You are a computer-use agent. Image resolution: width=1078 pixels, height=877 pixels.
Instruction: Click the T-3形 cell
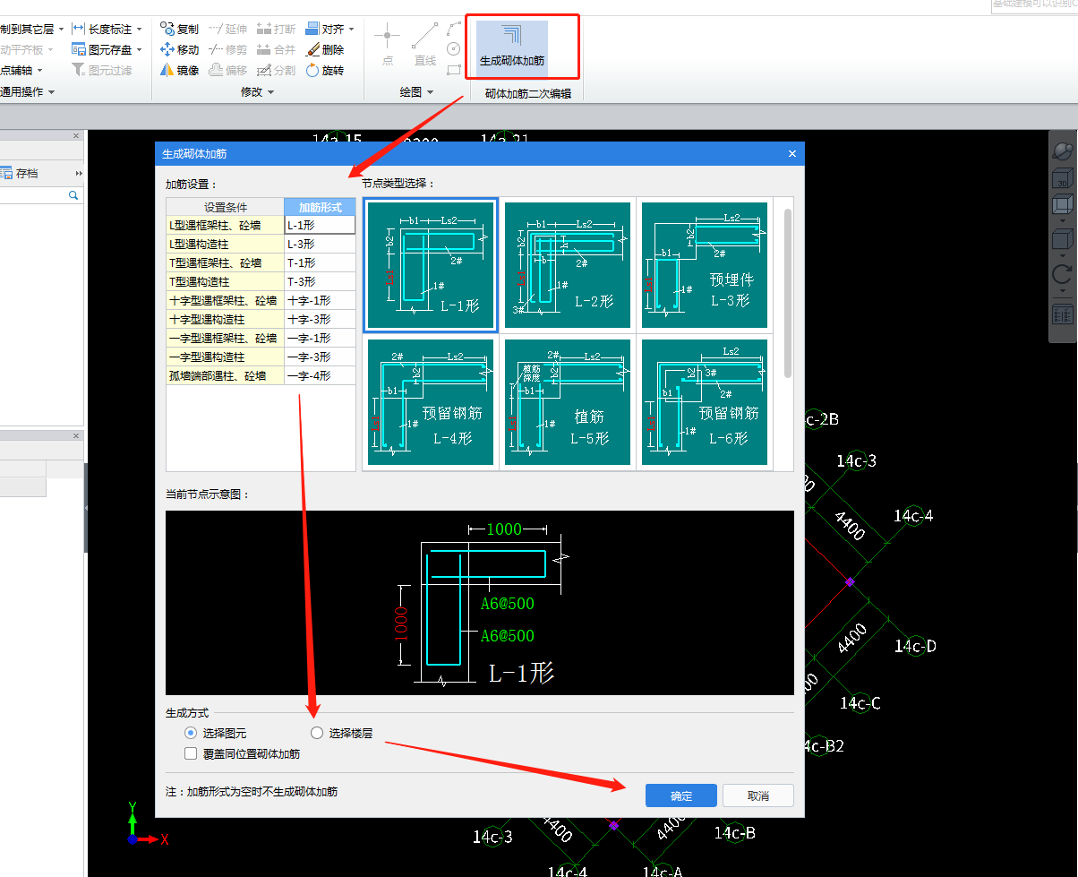[320, 282]
